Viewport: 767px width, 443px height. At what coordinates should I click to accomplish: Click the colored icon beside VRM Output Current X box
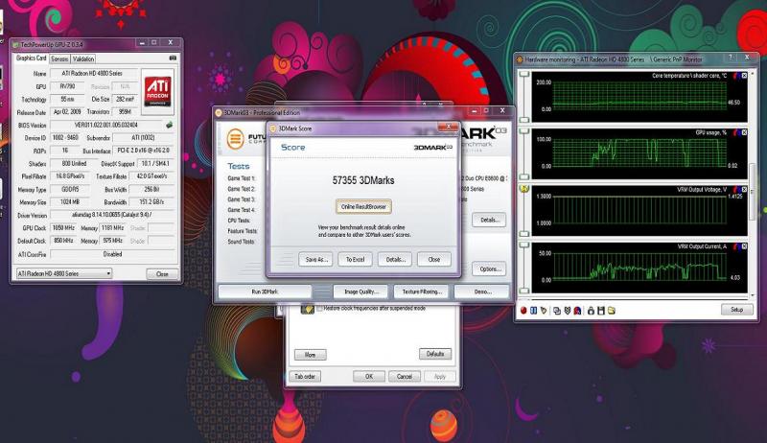(x=736, y=246)
